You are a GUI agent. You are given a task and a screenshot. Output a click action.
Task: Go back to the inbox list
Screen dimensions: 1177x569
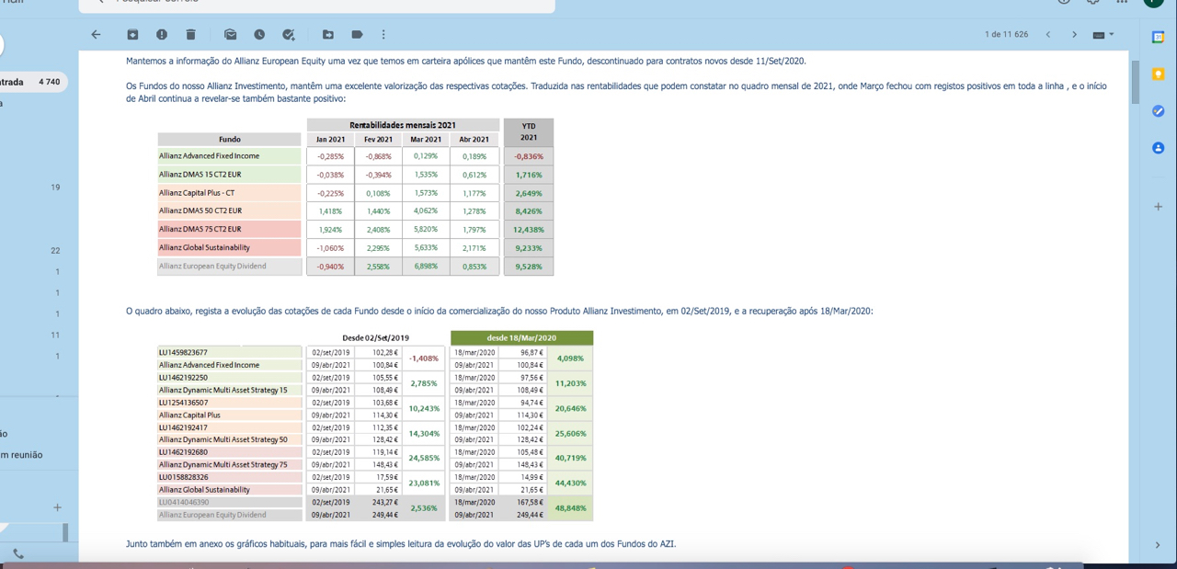pyautogui.click(x=96, y=35)
